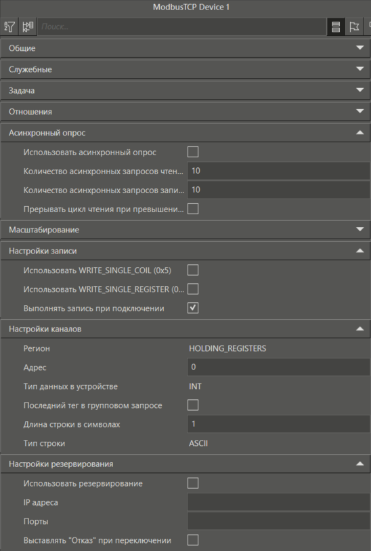The width and height of the screenshot is (371, 551).
Task: Select Количество асинхронных запросов чтения label
Action: (x=103, y=171)
